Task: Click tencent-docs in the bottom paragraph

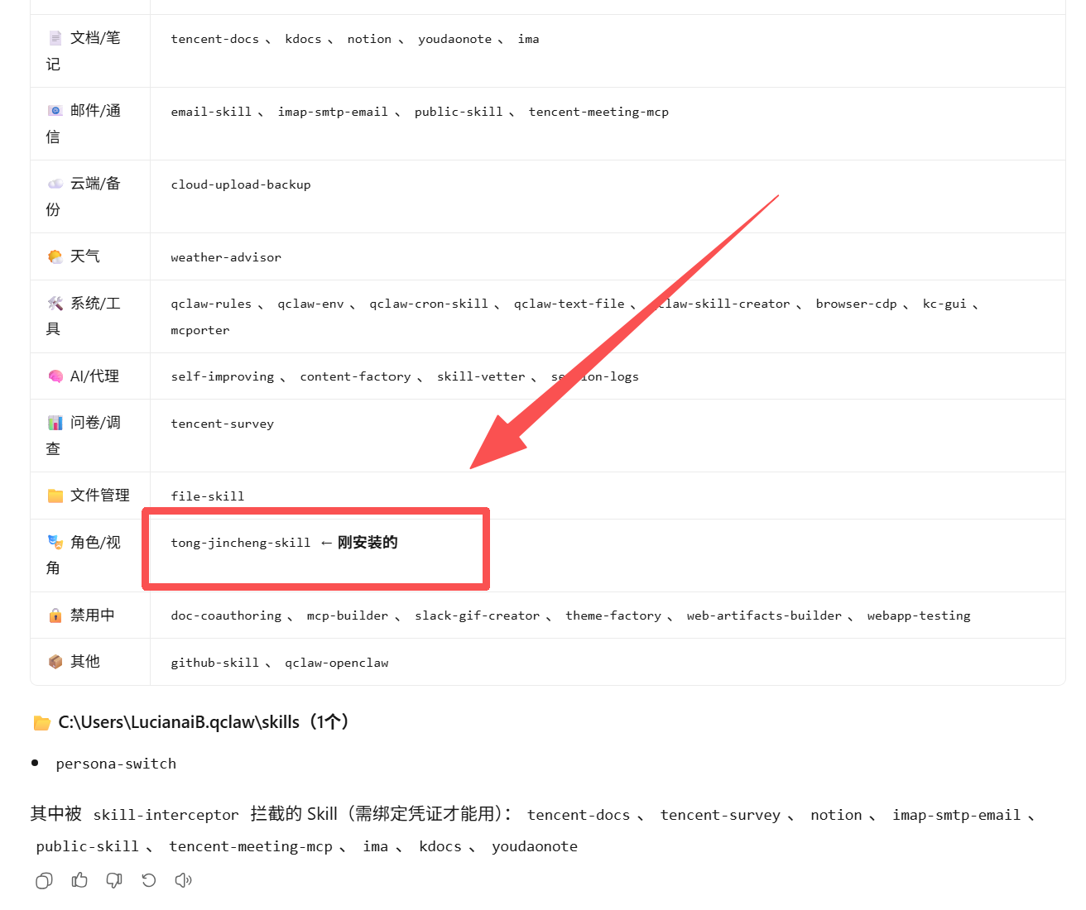Action: (579, 815)
